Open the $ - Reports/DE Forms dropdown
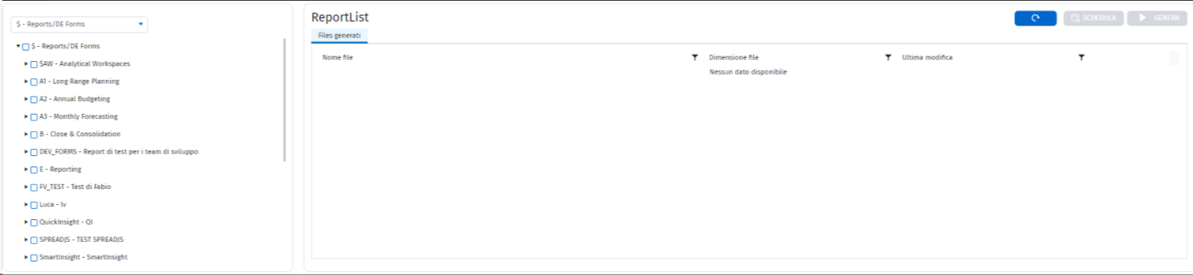Screen dimensions: 1193x275 [79, 24]
